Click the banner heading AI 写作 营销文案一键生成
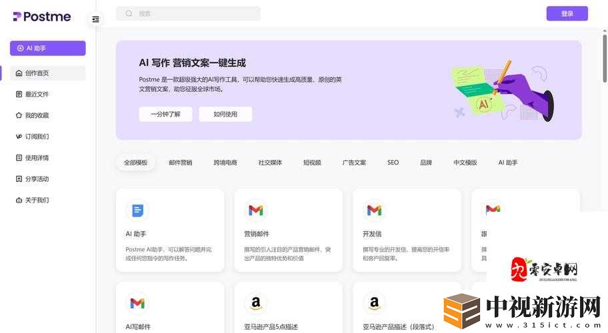 point(192,63)
